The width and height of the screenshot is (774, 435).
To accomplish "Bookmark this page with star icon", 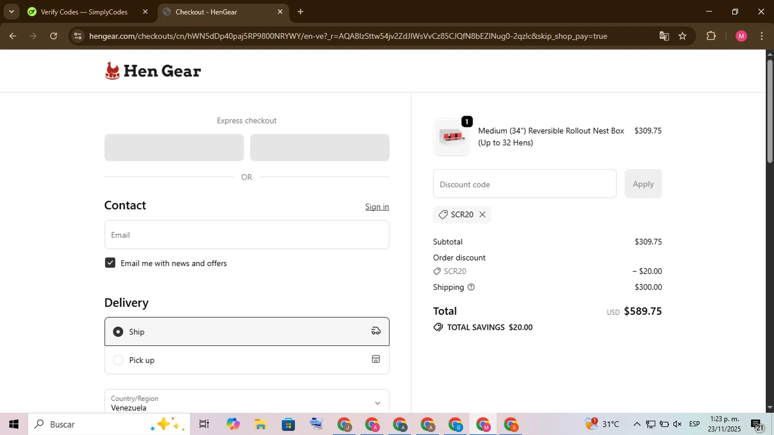I will point(683,36).
